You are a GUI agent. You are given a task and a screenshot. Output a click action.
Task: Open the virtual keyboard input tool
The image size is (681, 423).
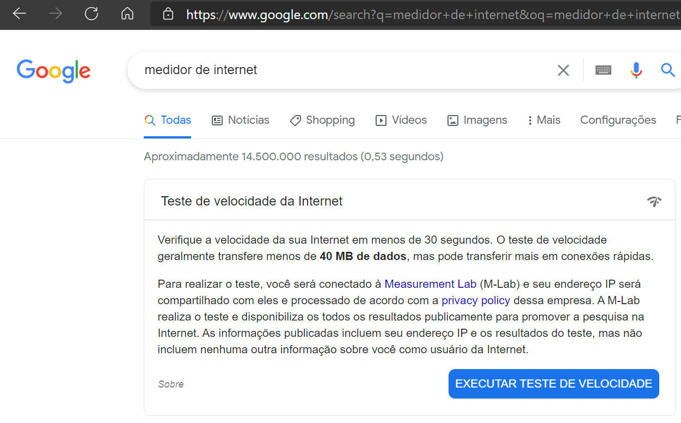(x=603, y=70)
